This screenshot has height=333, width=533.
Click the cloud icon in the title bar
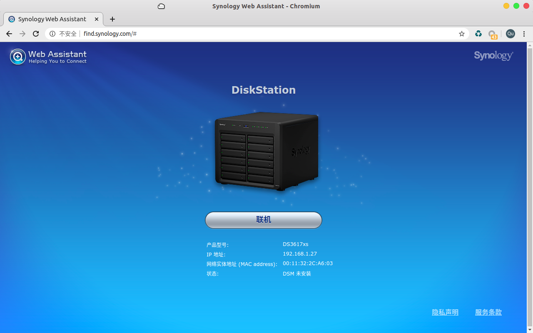[x=161, y=6]
